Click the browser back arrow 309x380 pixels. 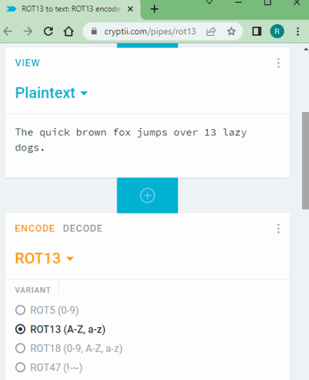(x=8, y=31)
